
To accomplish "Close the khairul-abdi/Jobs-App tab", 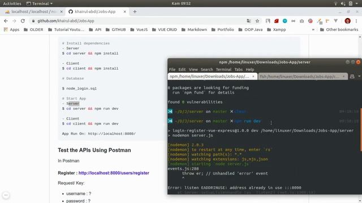I will pyautogui.click(x=124, y=11).
